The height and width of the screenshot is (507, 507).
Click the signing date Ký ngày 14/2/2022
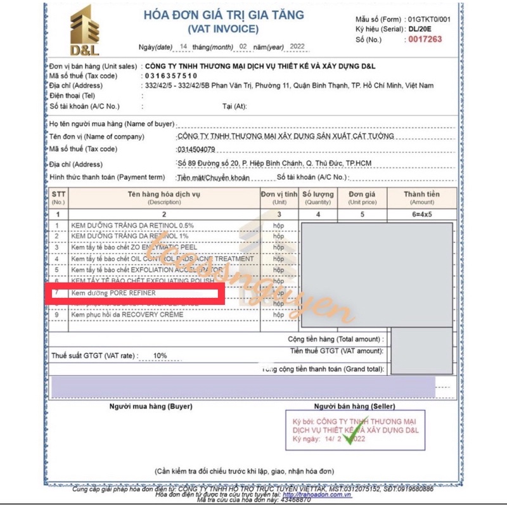329,439
